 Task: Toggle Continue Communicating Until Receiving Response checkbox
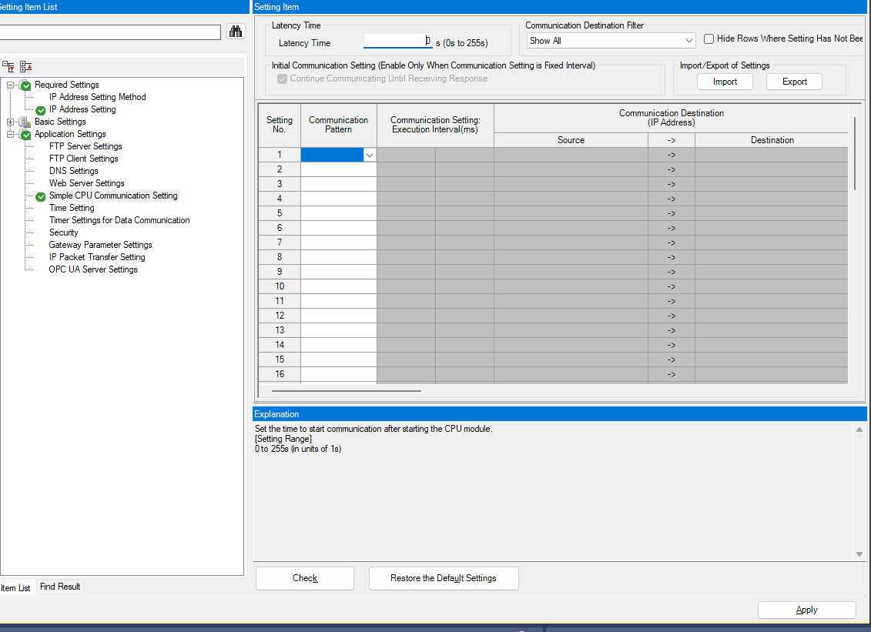click(x=282, y=79)
